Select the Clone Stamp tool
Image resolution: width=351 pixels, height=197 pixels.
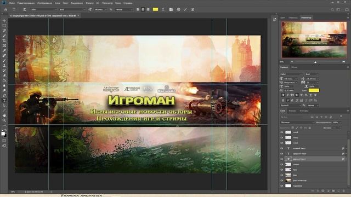(4, 66)
